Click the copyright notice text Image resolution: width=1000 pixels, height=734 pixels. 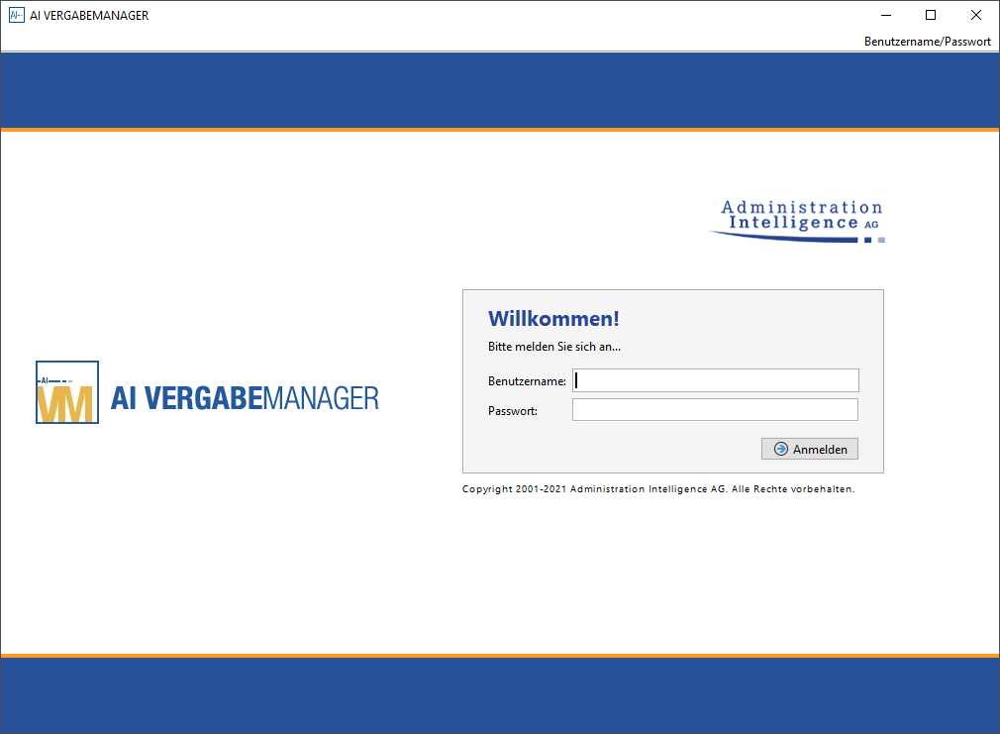[x=658, y=489]
